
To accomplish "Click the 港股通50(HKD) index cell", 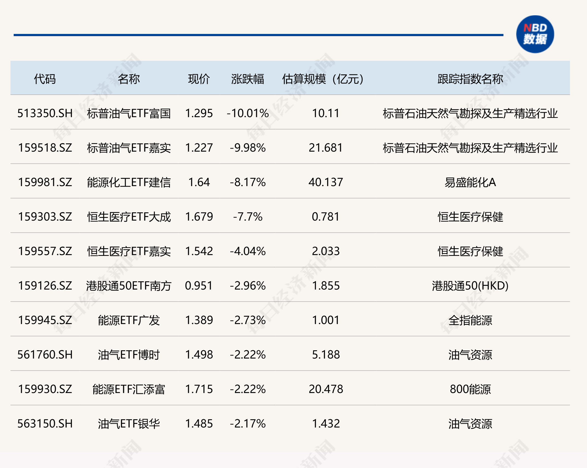I will (470, 286).
